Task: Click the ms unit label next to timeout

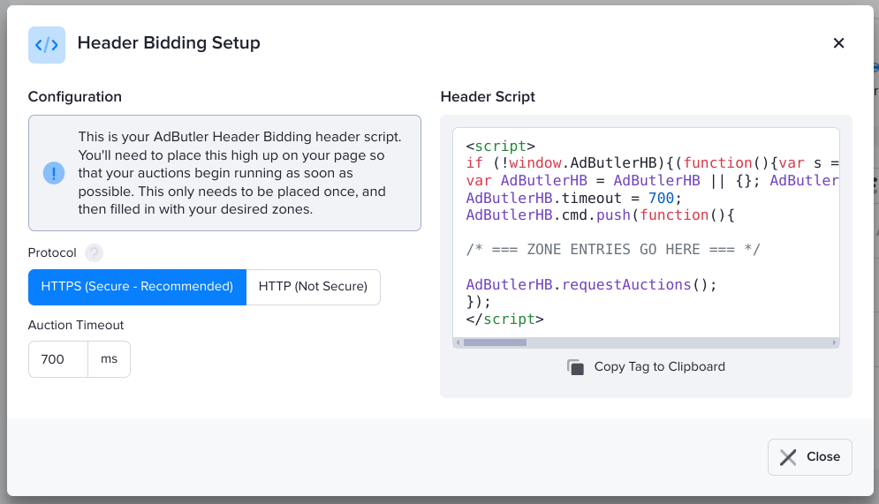Action: tap(110, 359)
